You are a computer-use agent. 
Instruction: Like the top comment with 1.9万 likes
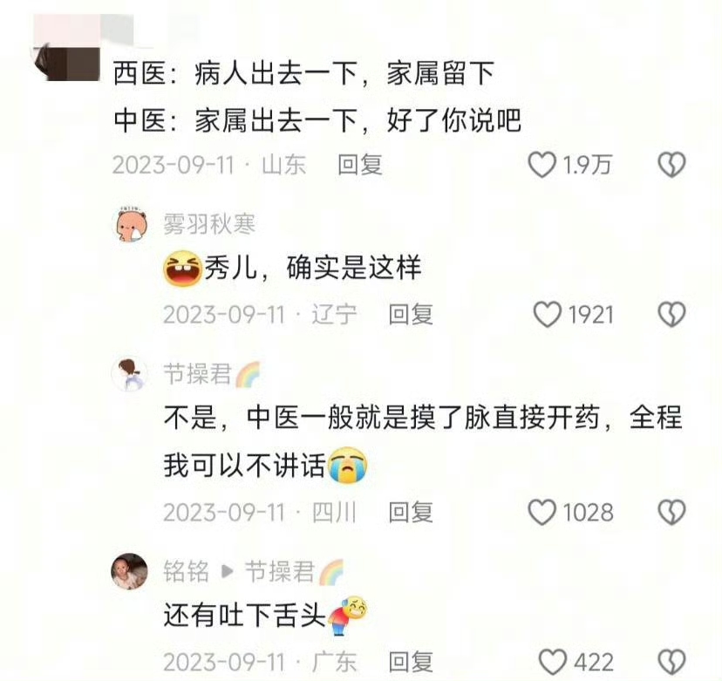(542, 165)
